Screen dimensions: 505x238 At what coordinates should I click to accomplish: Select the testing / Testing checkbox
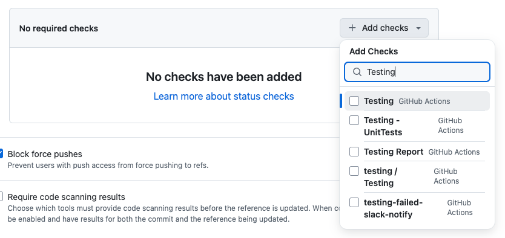[354, 171]
